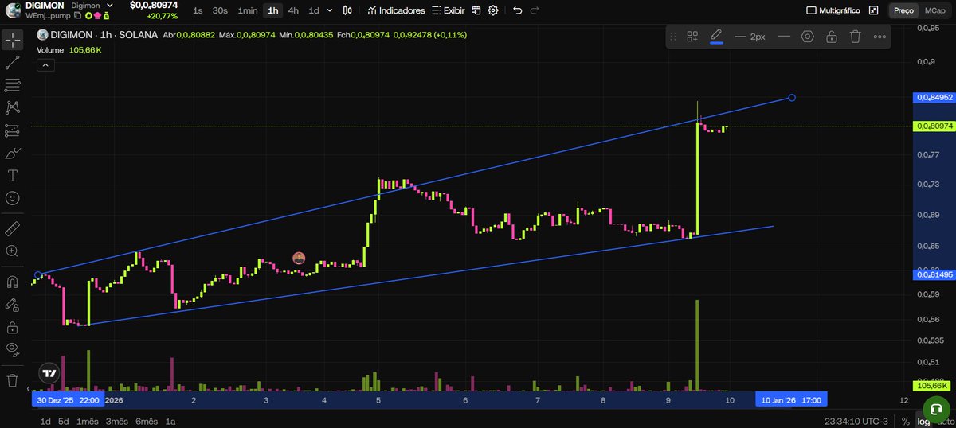This screenshot has width=956, height=428.
Task: Set range to 1a
Action: (x=170, y=421)
